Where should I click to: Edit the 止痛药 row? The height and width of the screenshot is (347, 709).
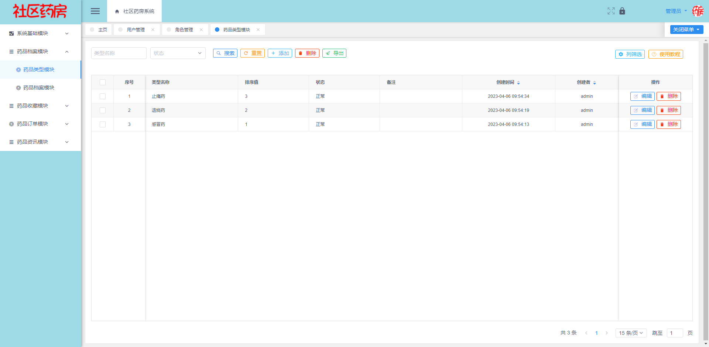click(643, 96)
